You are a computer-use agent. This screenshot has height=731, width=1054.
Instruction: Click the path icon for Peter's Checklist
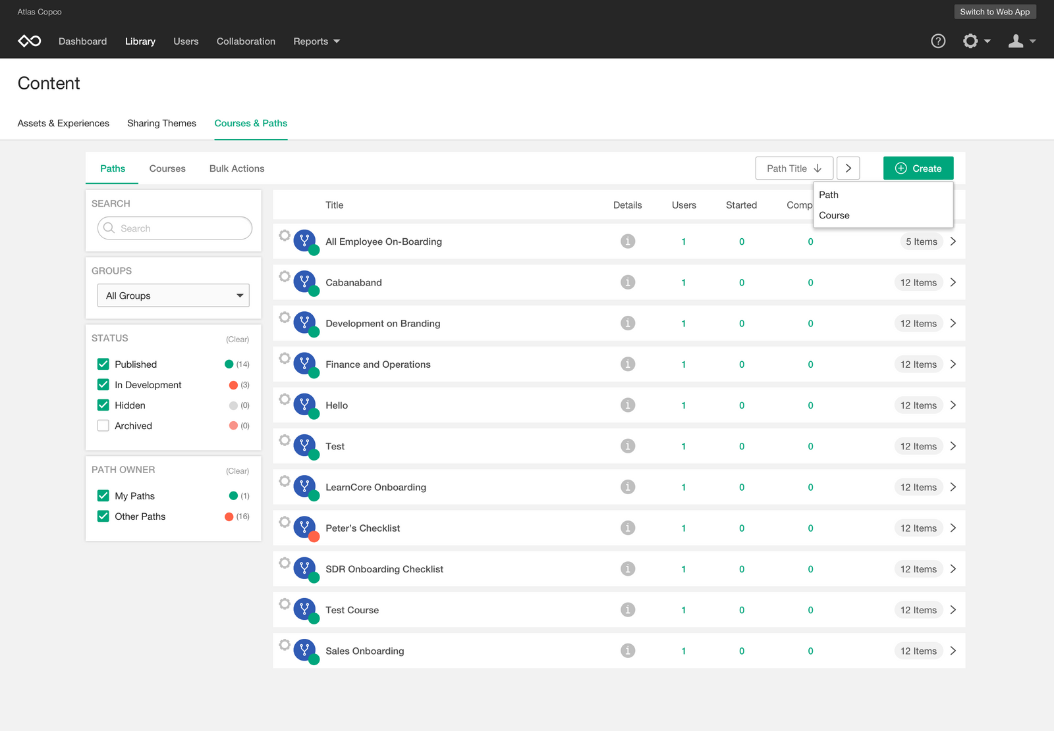point(304,527)
